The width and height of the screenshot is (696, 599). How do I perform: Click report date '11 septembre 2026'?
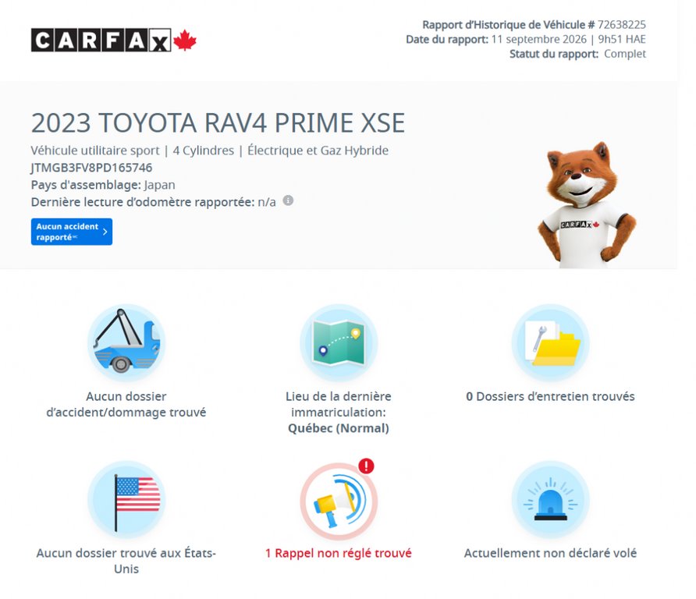pyautogui.click(x=539, y=40)
